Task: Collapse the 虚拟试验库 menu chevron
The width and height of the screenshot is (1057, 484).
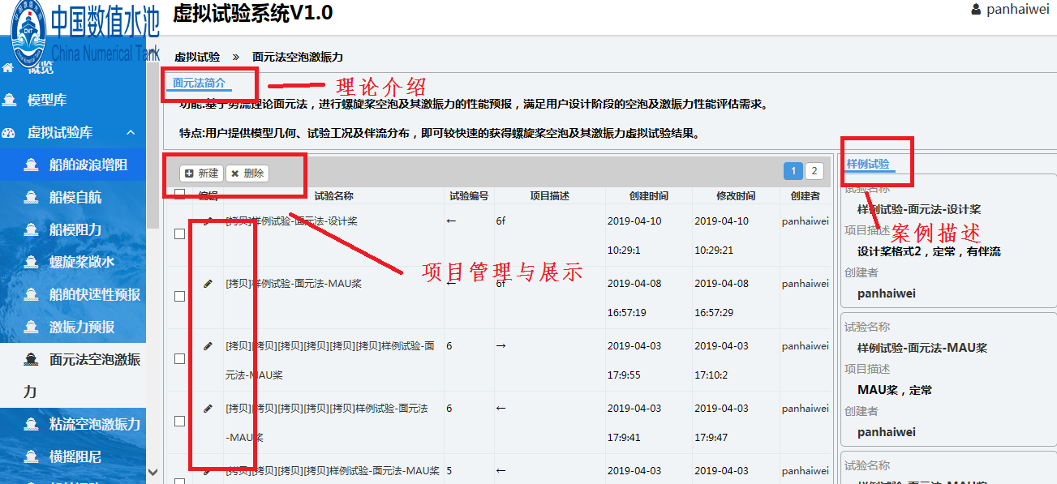Action: tap(130, 132)
